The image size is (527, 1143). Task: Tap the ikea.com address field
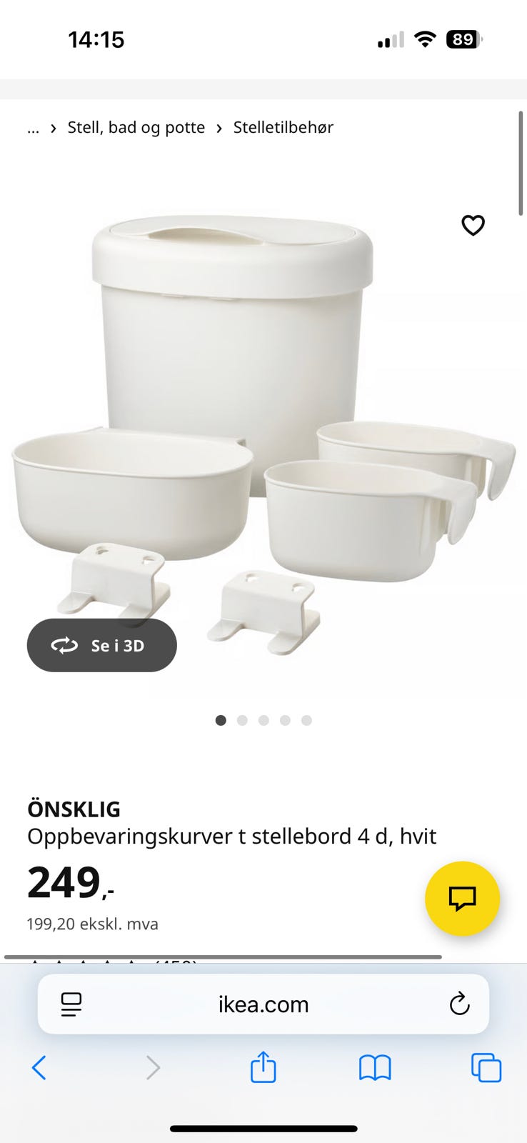263,1004
